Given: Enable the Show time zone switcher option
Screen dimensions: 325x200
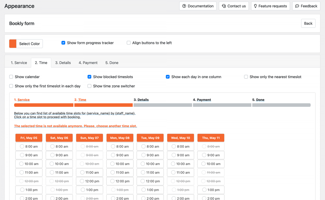Looking at the screenshot, I should [x=89, y=86].
